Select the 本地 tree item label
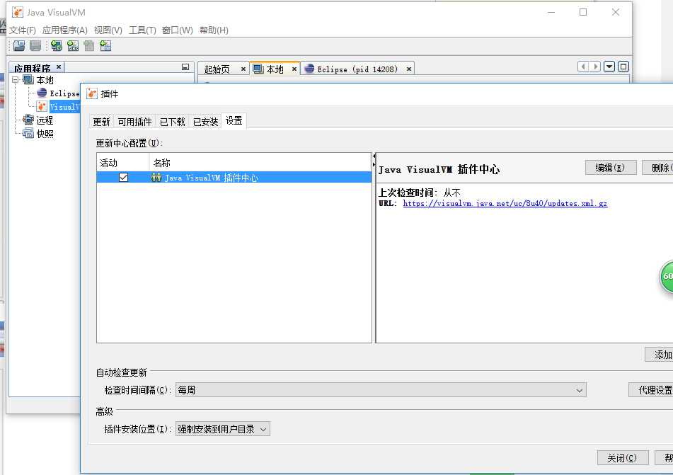The height and width of the screenshot is (475, 673). pos(45,80)
